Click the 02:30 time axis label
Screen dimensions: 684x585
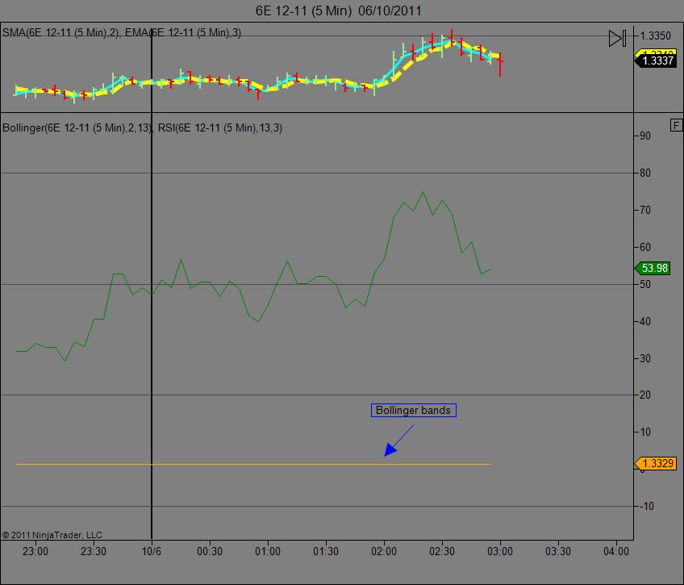tap(442, 551)
